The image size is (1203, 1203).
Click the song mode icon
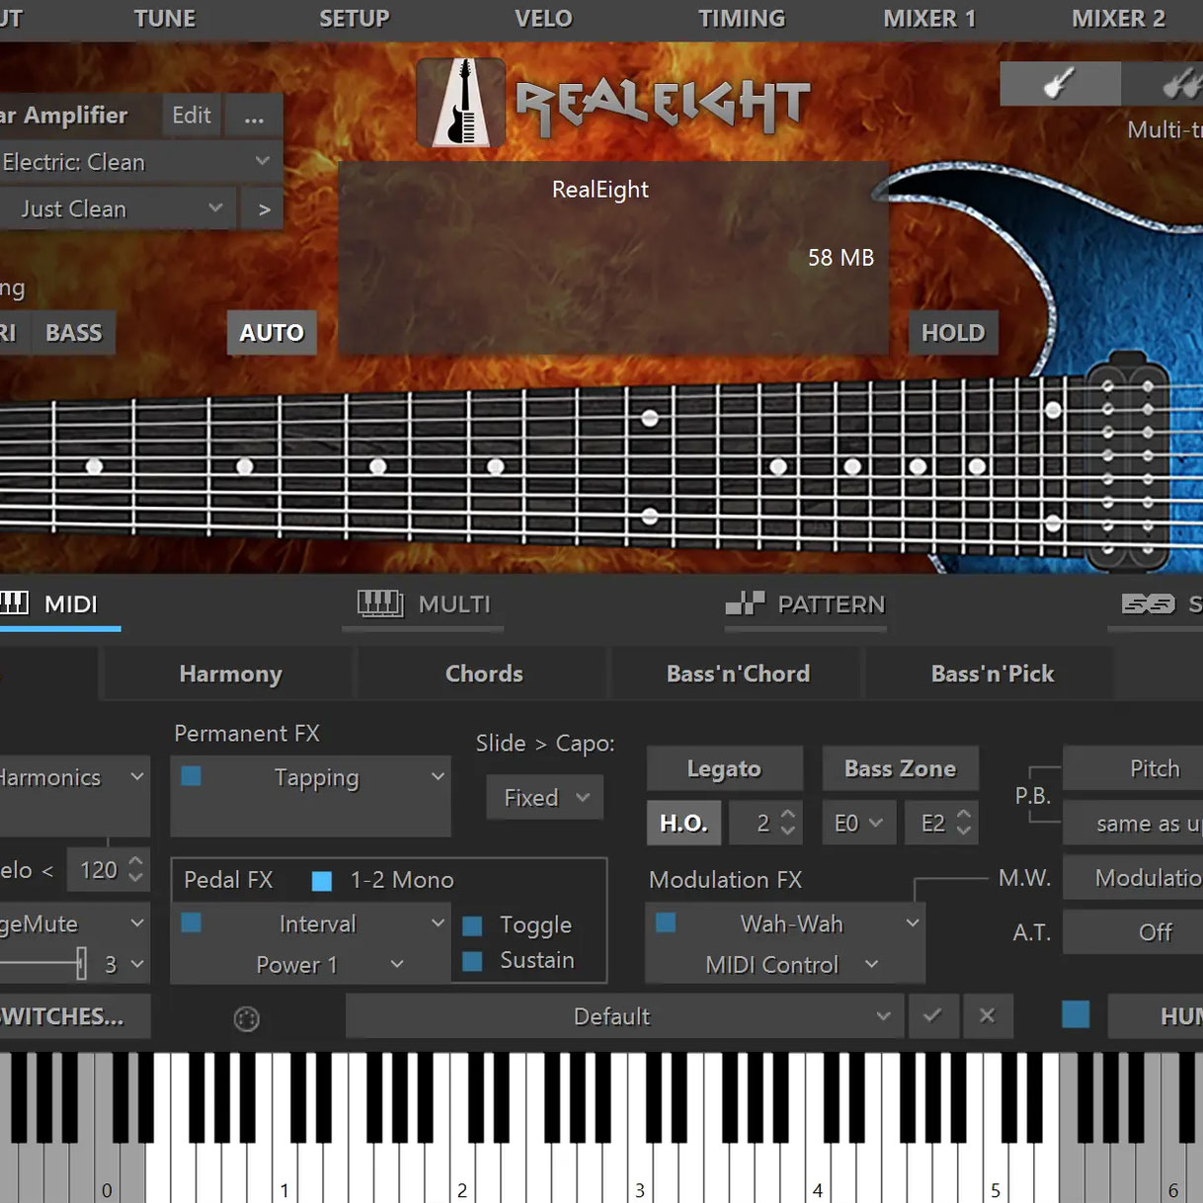(1149, 604)
